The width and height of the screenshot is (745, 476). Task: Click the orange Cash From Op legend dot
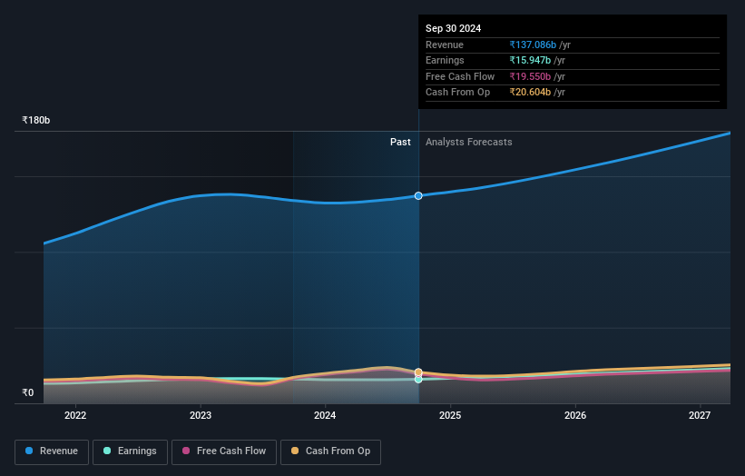(295, 451)
